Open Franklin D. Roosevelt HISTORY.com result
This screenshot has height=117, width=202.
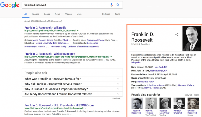click(59, 105)
